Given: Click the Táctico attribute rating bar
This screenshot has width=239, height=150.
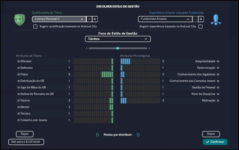Looking at the screenshot, I should (94, 101).
